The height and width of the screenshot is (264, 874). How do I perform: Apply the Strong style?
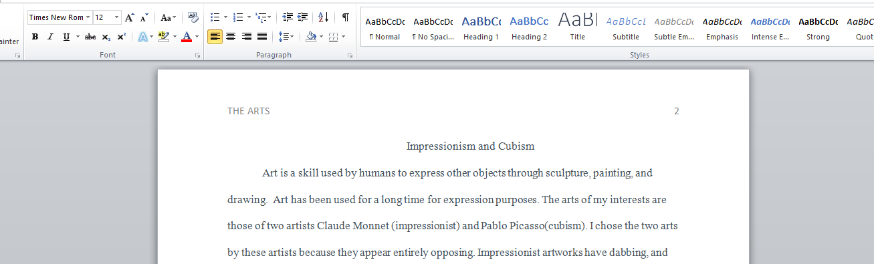coord(818,28)
